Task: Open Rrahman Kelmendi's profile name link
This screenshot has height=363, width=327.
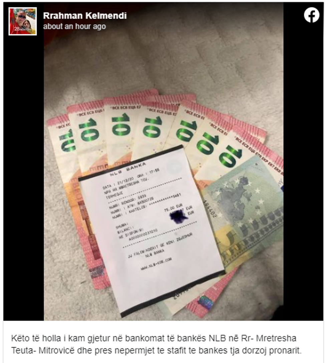Action: [x=85, y=16]
